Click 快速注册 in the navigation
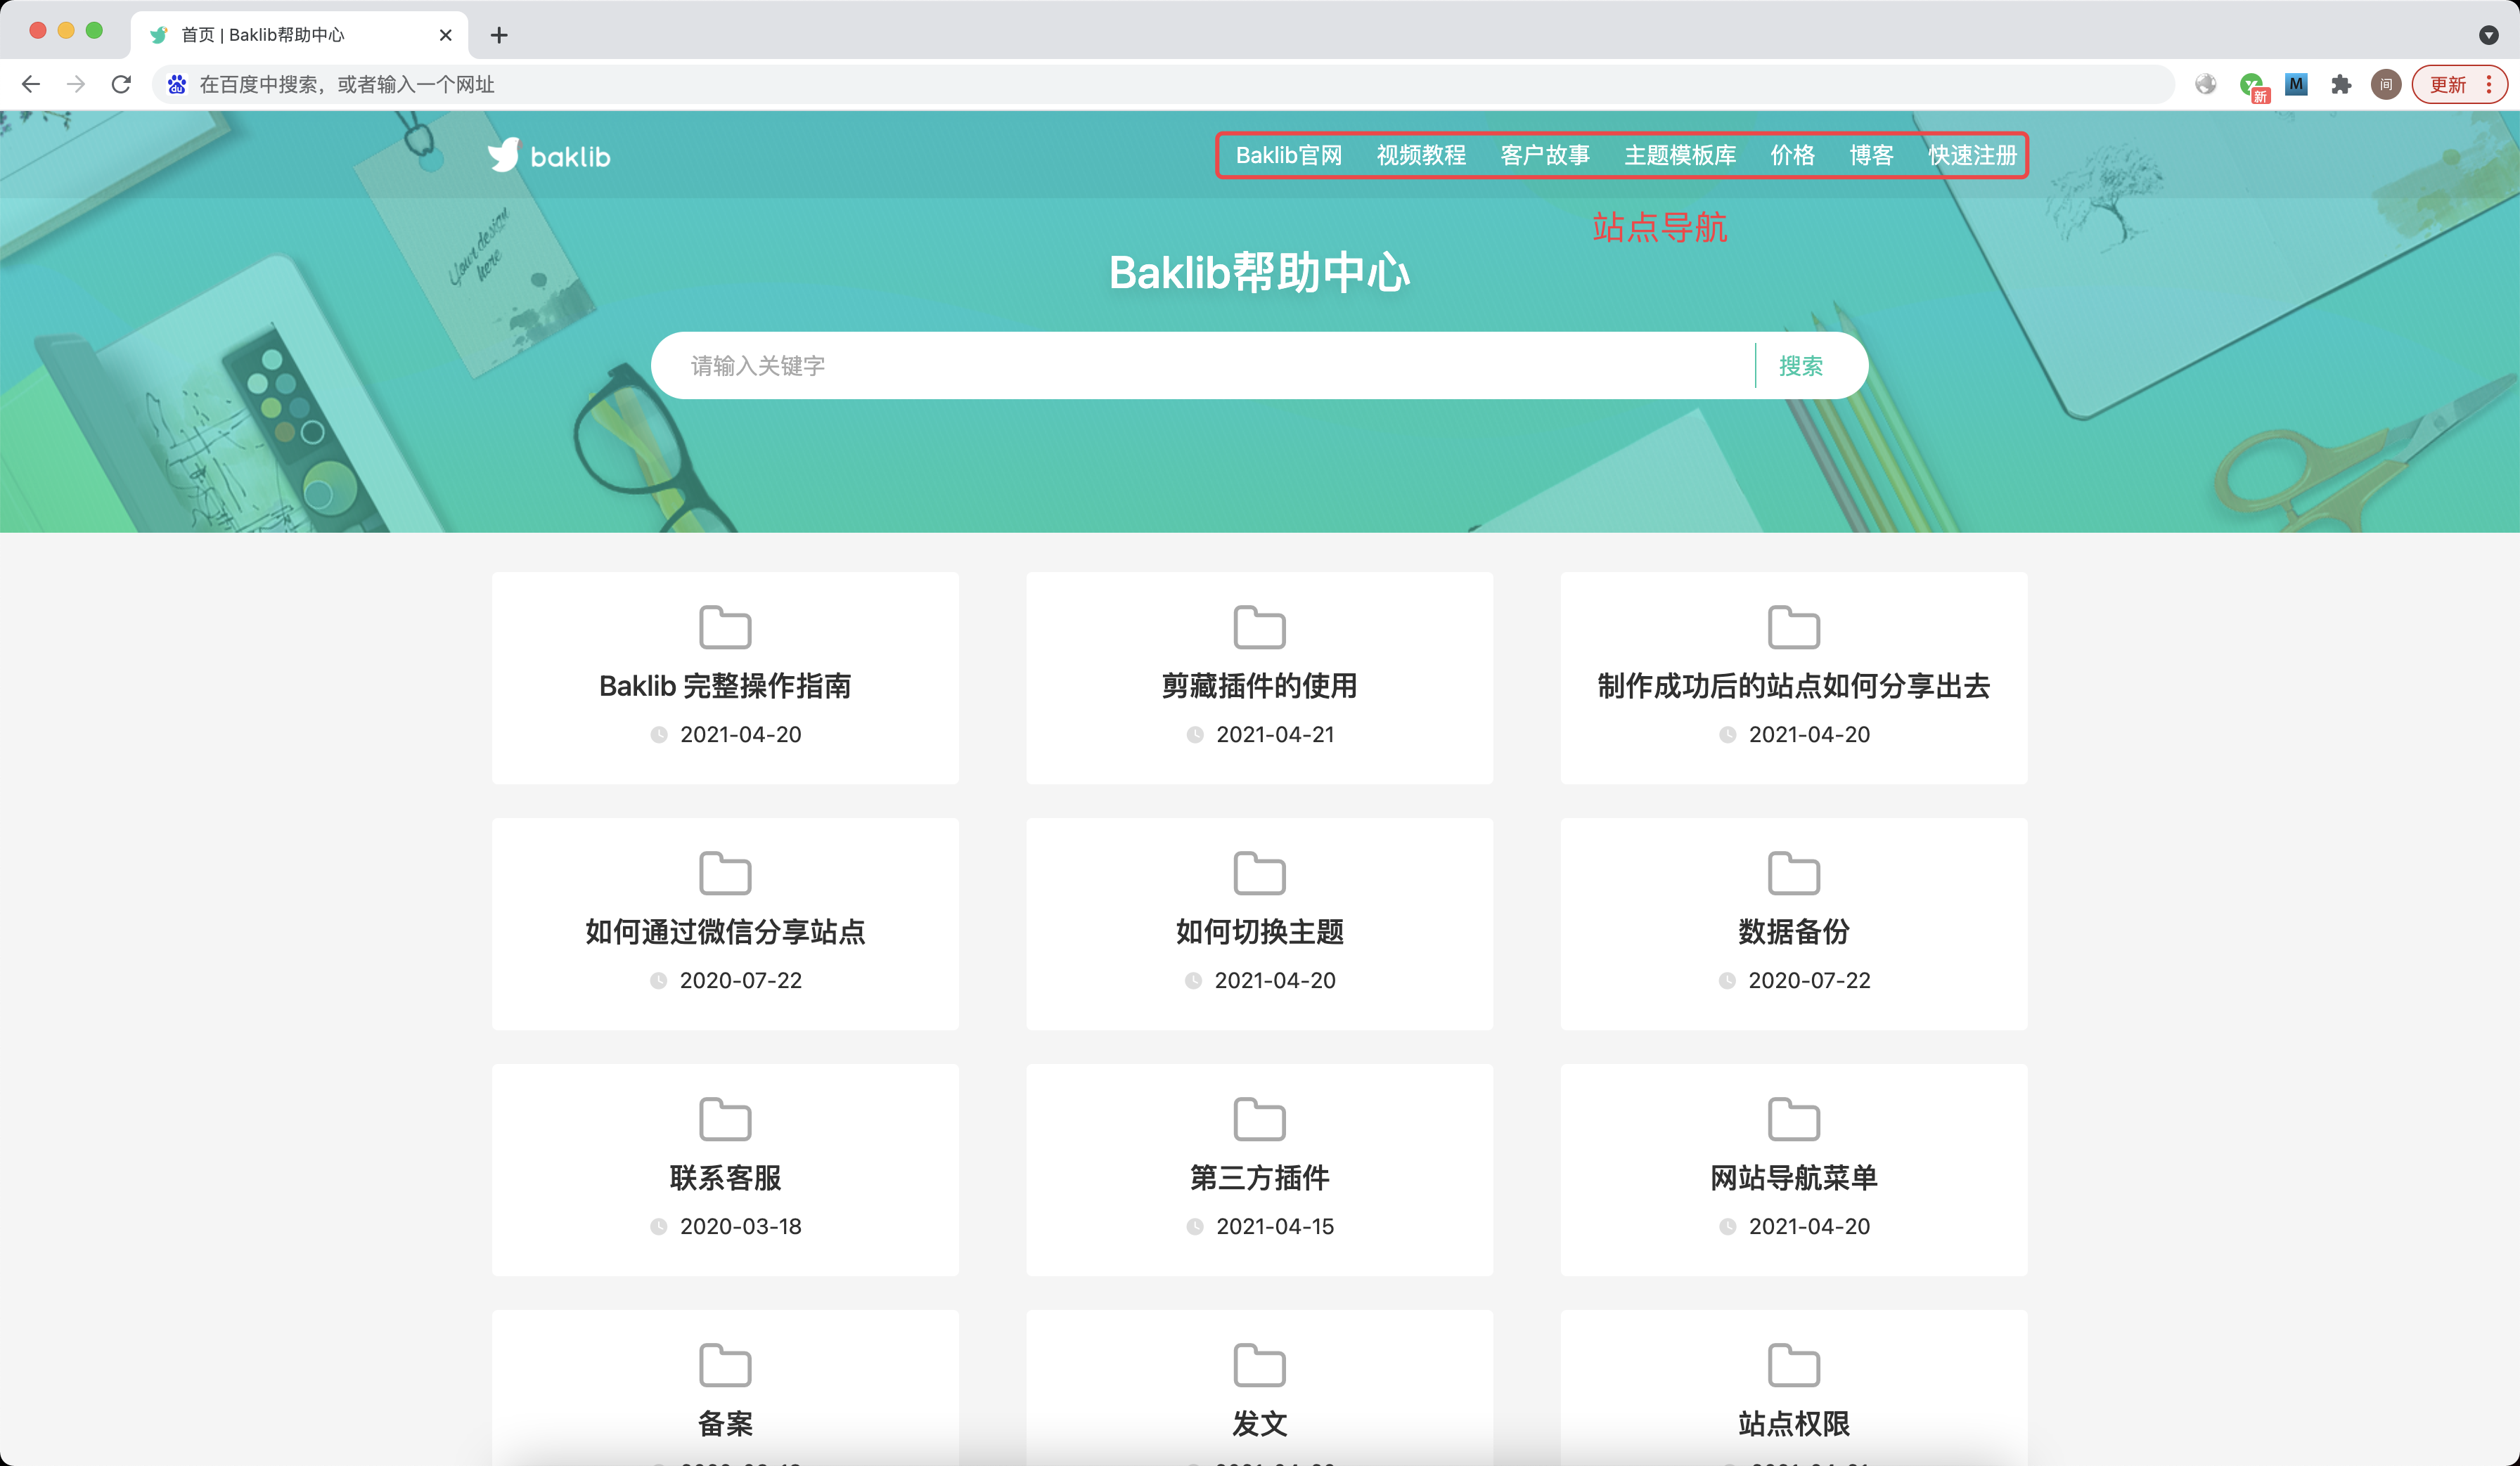Screen dimensions: 2520x1466 [x=1973, y=155]
